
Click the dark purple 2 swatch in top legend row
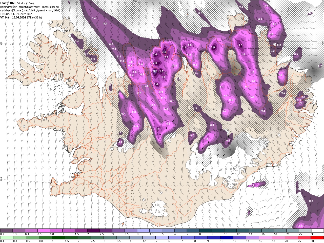93,231
